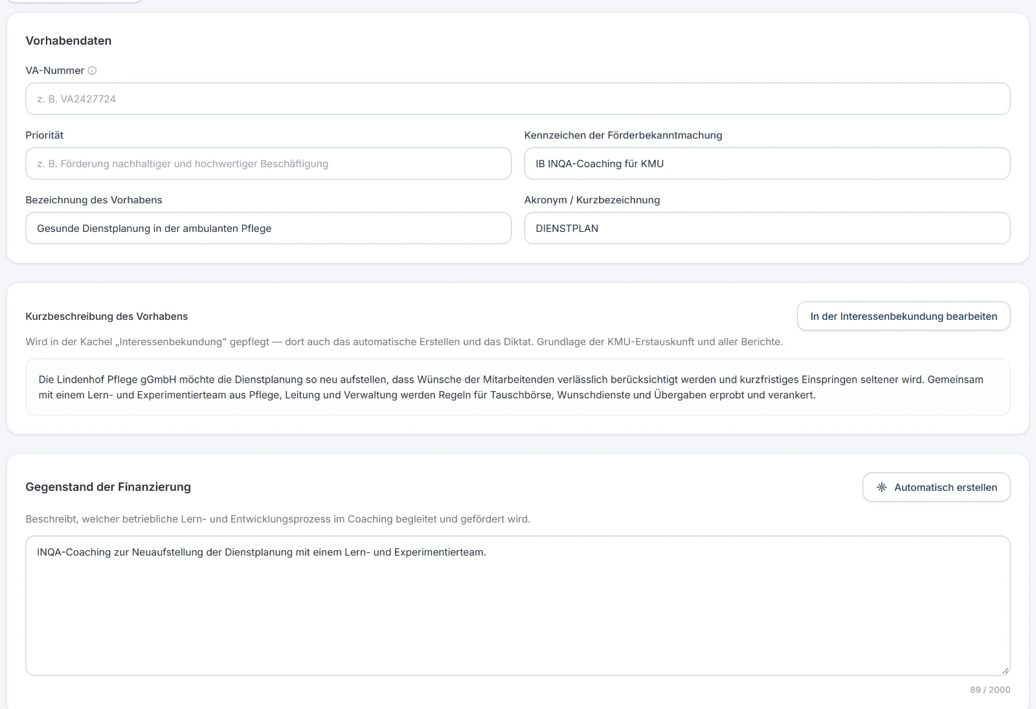Screen dimensions: 1036x709
Task: Click the Bezeichnung des Vorhabens label
Action: [x=94, y=199]
